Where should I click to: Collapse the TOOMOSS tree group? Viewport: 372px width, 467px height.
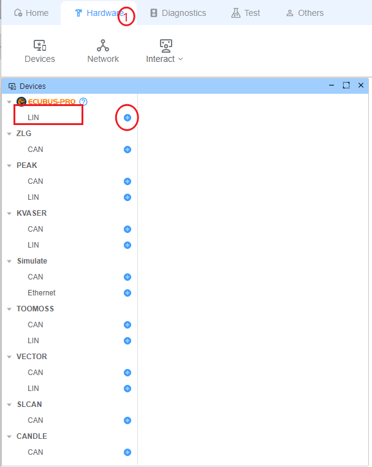point(9,309)
